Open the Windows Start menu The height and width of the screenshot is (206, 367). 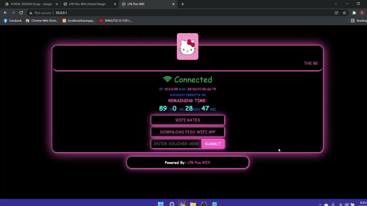click(161, 204)
